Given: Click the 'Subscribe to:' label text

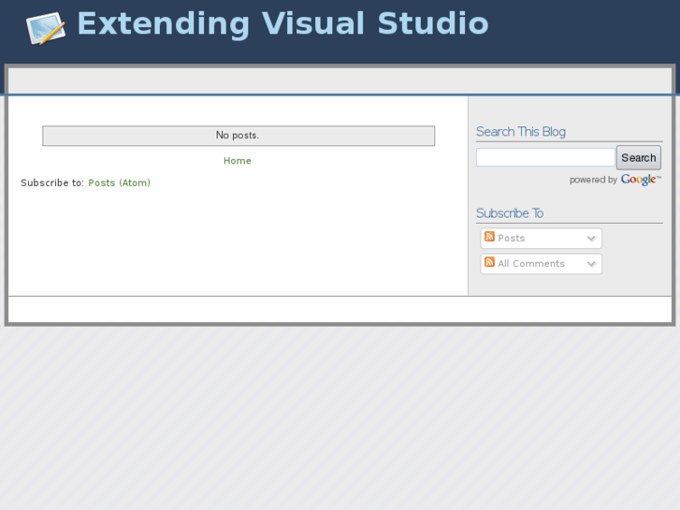Looking at the screenshot, I should coord(52,182).
